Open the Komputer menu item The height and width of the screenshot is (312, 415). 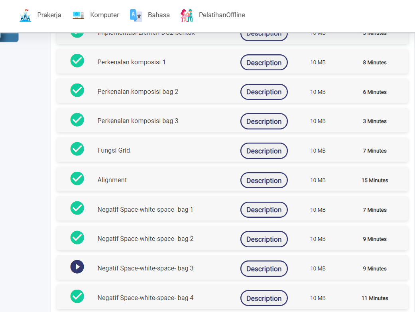[x=104, y=15]
